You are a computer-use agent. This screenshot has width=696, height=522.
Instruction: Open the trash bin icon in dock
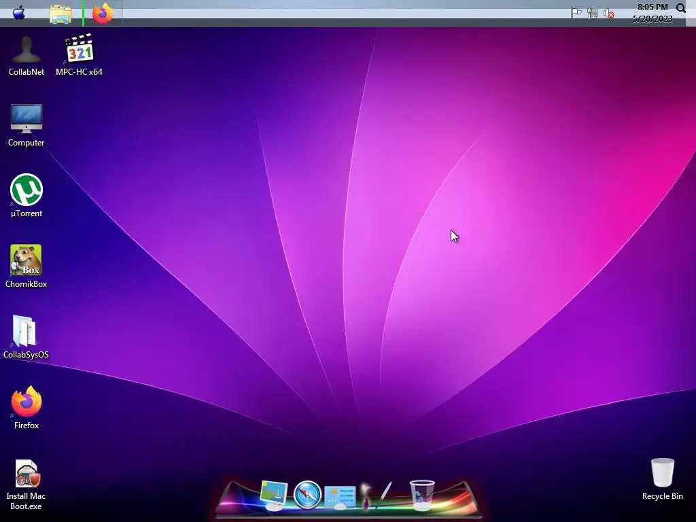click(x=421, y=495)
